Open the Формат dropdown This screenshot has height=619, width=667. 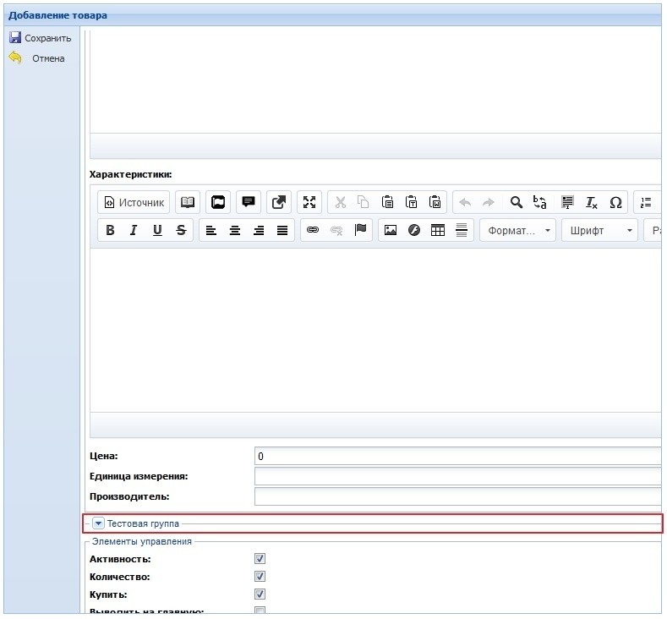coord(518,230)
